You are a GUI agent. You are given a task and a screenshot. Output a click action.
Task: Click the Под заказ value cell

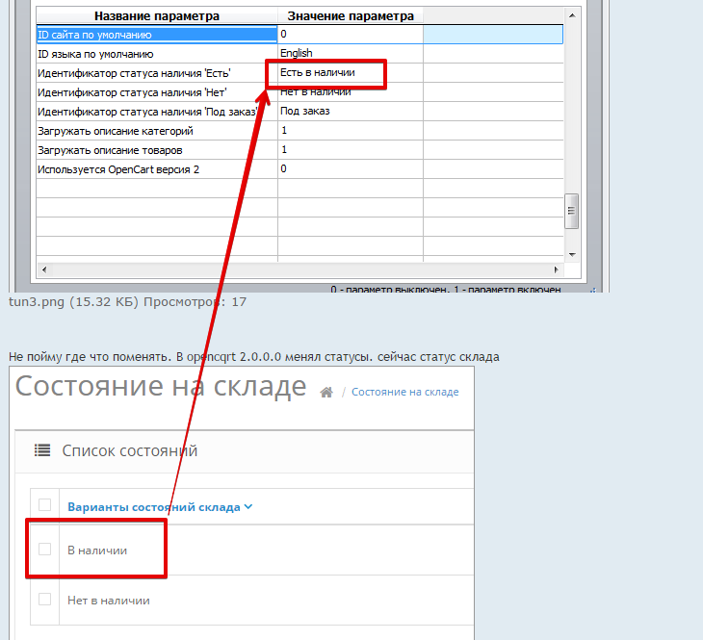pos(351,111)
